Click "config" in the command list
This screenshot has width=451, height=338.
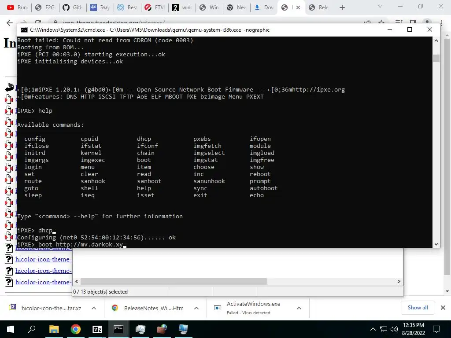point(35,139)
